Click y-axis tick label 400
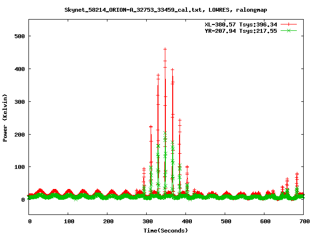The height and width of the screenshot is (235, 314). coord(20,69)
